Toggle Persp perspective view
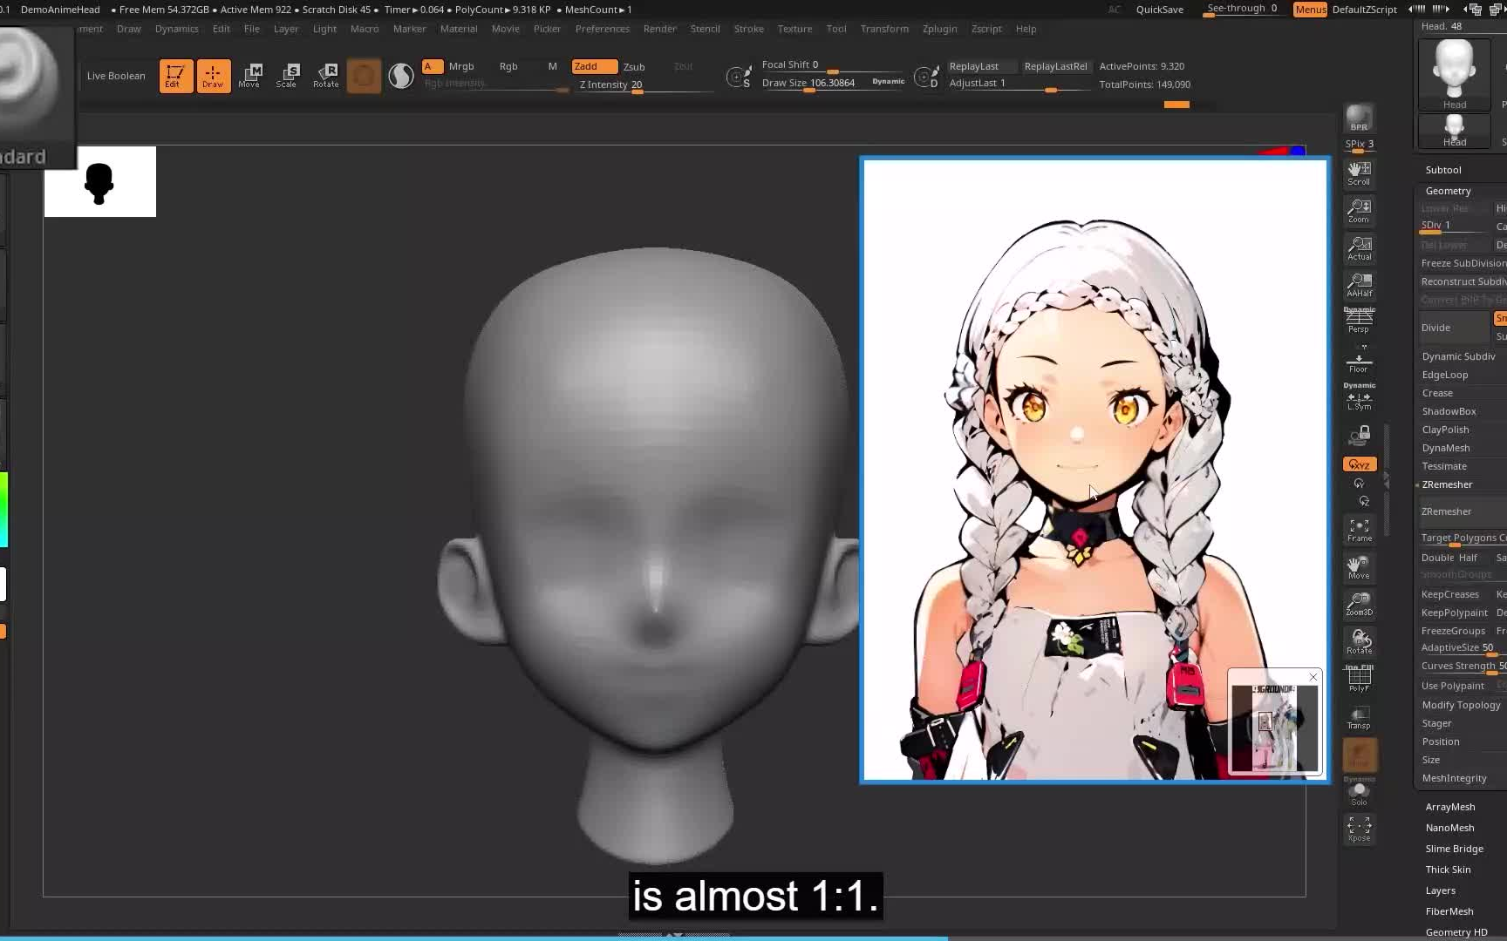This screenshot has height=941, width=1507. click(1358, 321)
